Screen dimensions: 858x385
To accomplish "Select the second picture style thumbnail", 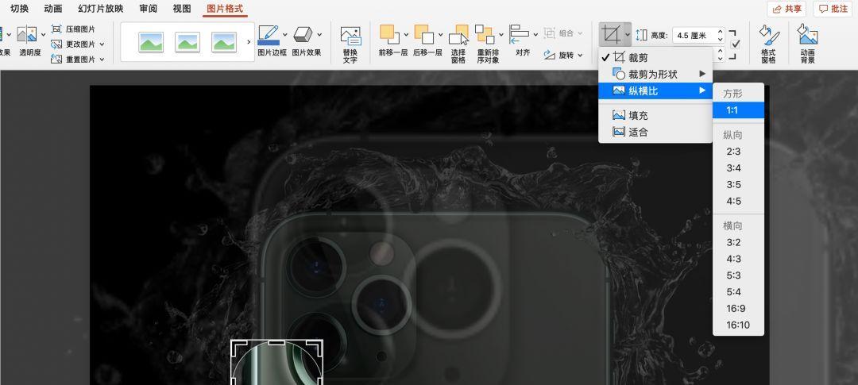I will [x=187, y=42].
